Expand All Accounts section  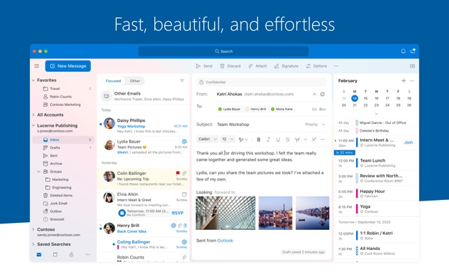point(34,115)
